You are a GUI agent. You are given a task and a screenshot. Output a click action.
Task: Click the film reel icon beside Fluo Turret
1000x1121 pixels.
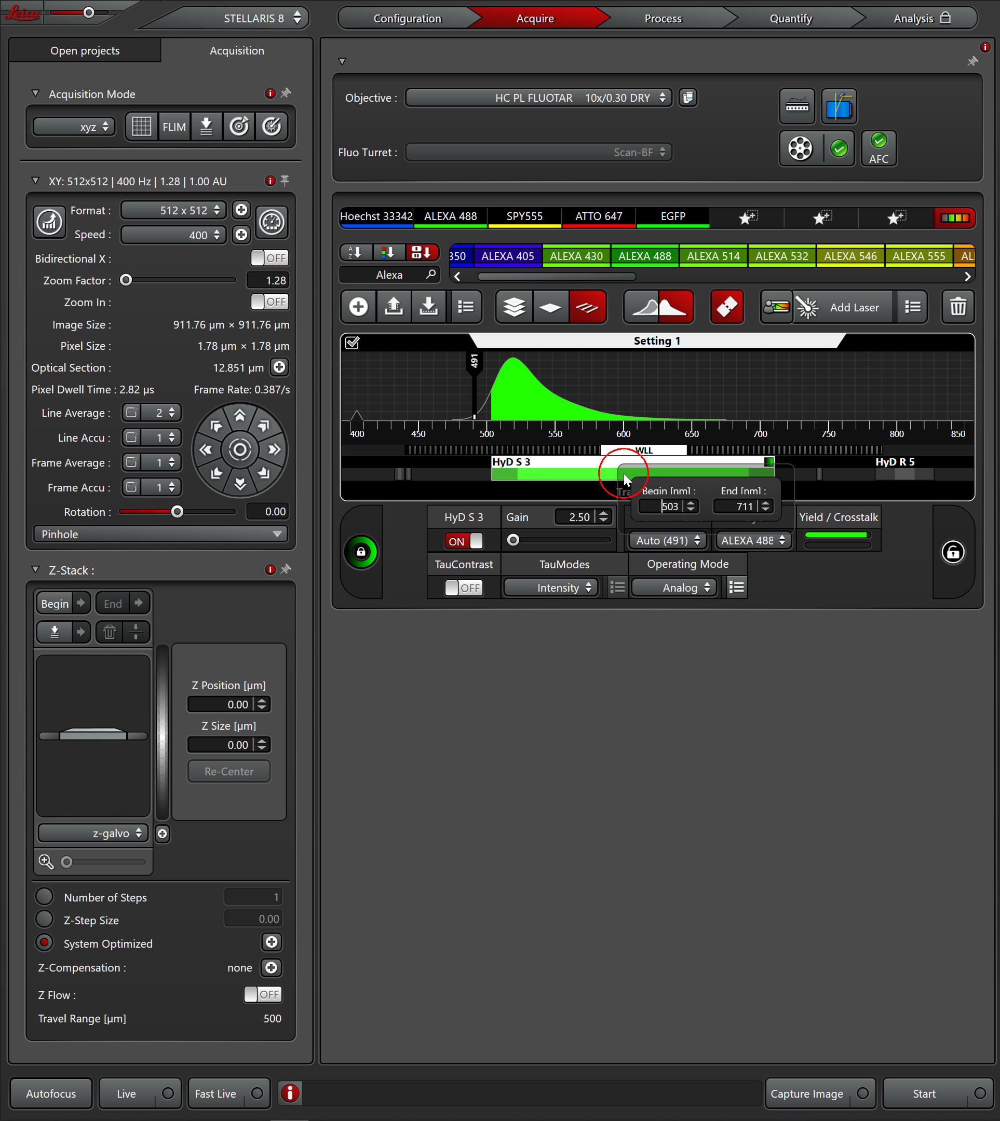tap(800, 148)
